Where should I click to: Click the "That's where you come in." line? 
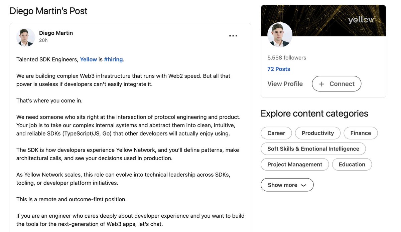49,100
